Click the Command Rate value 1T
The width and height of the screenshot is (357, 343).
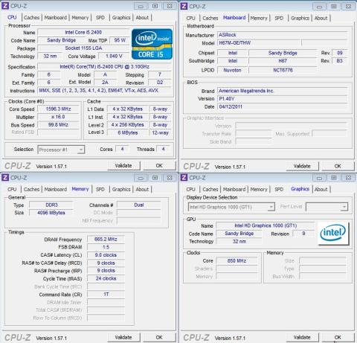coord(106,295)
